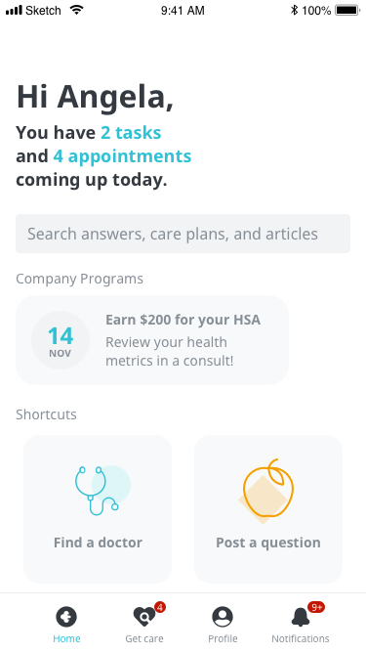
Task: Tap the red 4 badge on Get care
Action: pos(160,607)
